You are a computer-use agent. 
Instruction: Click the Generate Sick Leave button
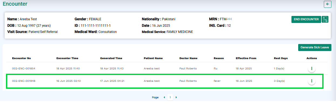(315, 48)
